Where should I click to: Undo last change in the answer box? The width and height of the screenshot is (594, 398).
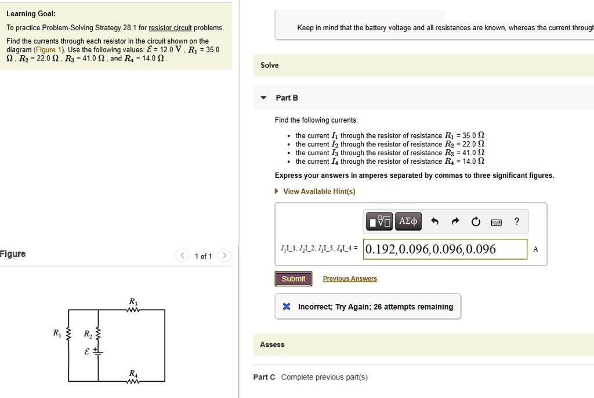[x=434, y=221]
